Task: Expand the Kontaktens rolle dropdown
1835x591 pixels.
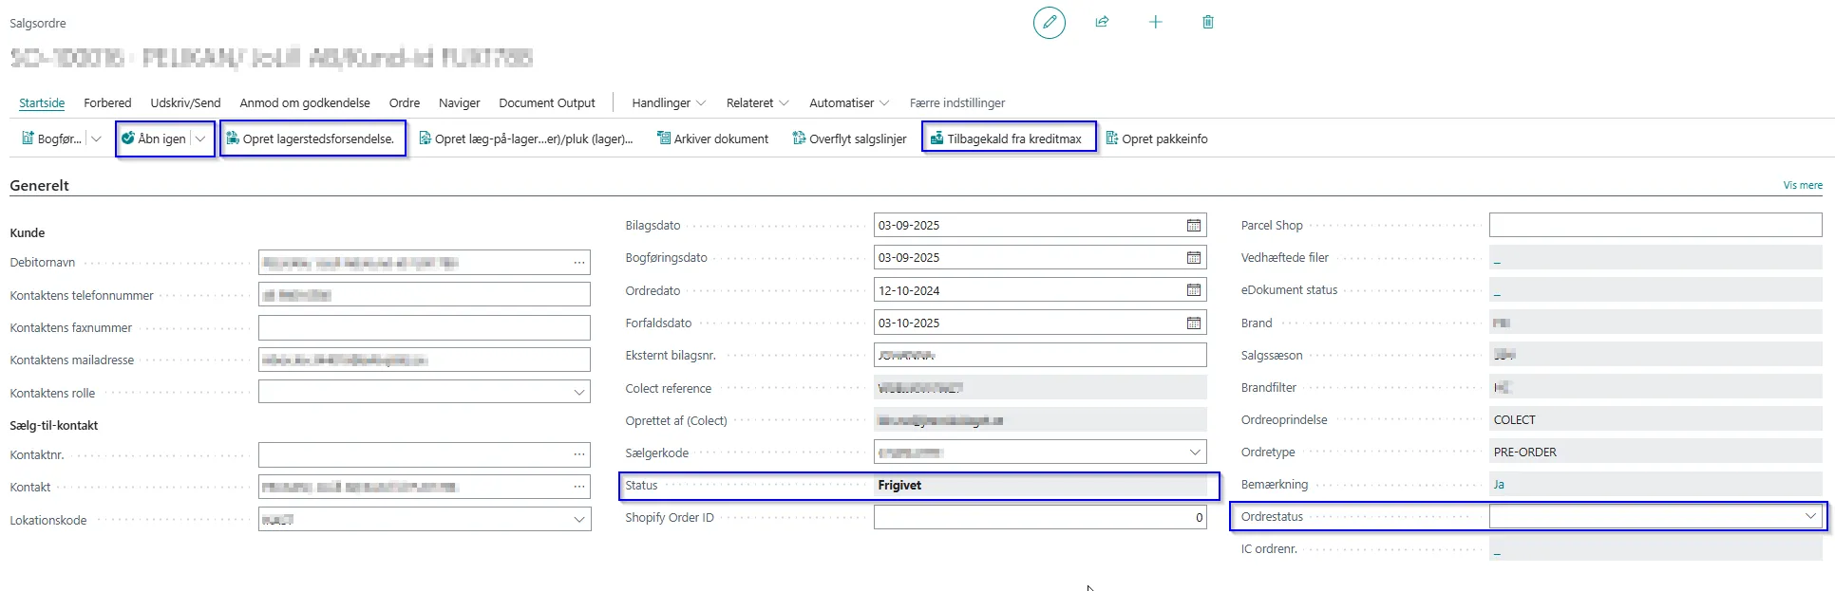Action: (578, 393)
